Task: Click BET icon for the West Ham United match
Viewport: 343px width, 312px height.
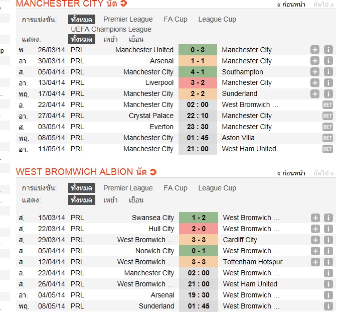Action: [x=327, y=149]
